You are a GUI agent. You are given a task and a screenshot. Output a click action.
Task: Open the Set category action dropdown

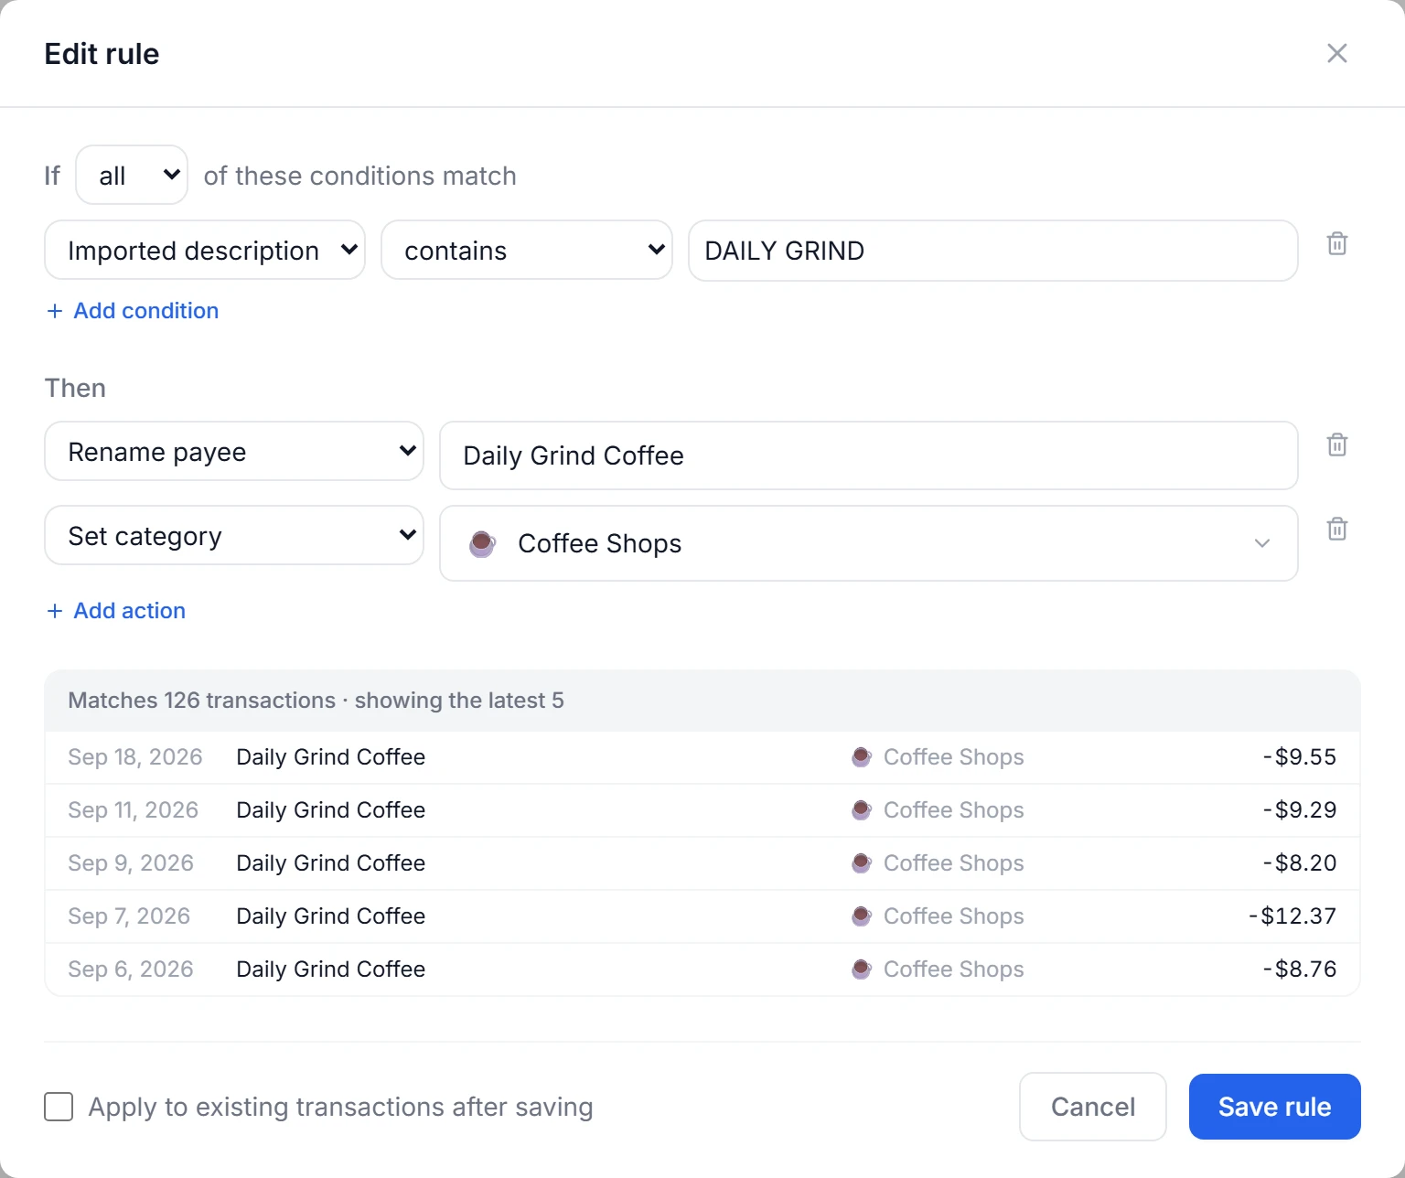[234, 535]
